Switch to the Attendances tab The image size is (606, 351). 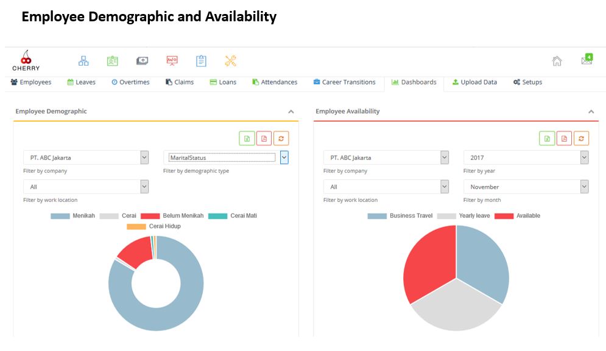coord(275,82)
